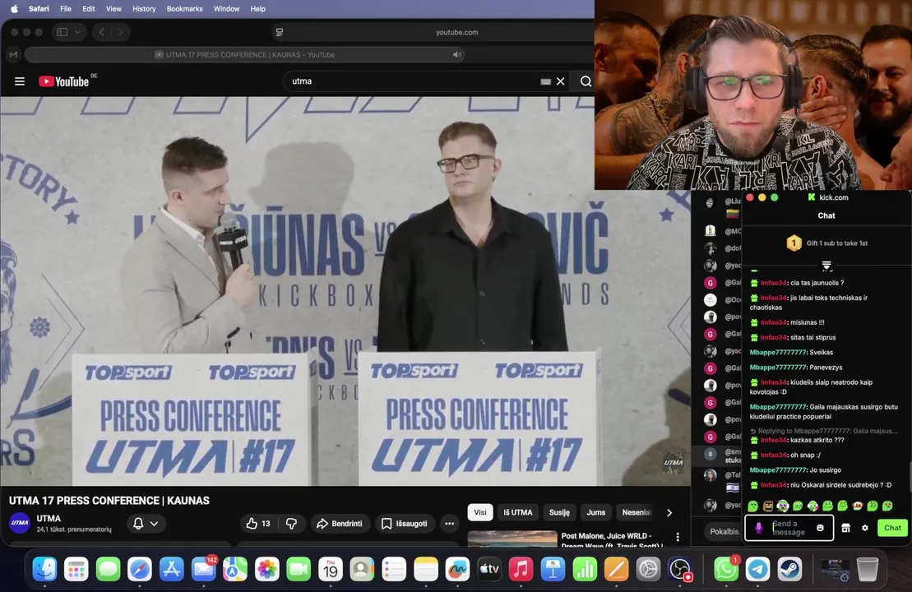This screenshot has width=912, height=592.
Task: Click chat message 'misiunas !!!'
Action: [808, 322]
